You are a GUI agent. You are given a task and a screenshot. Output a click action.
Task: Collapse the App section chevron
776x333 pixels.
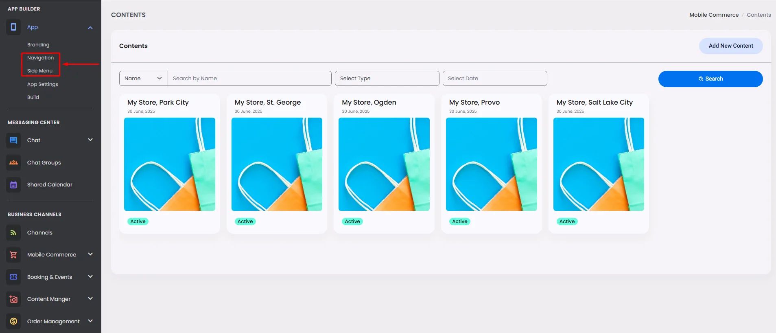[90, 28]
